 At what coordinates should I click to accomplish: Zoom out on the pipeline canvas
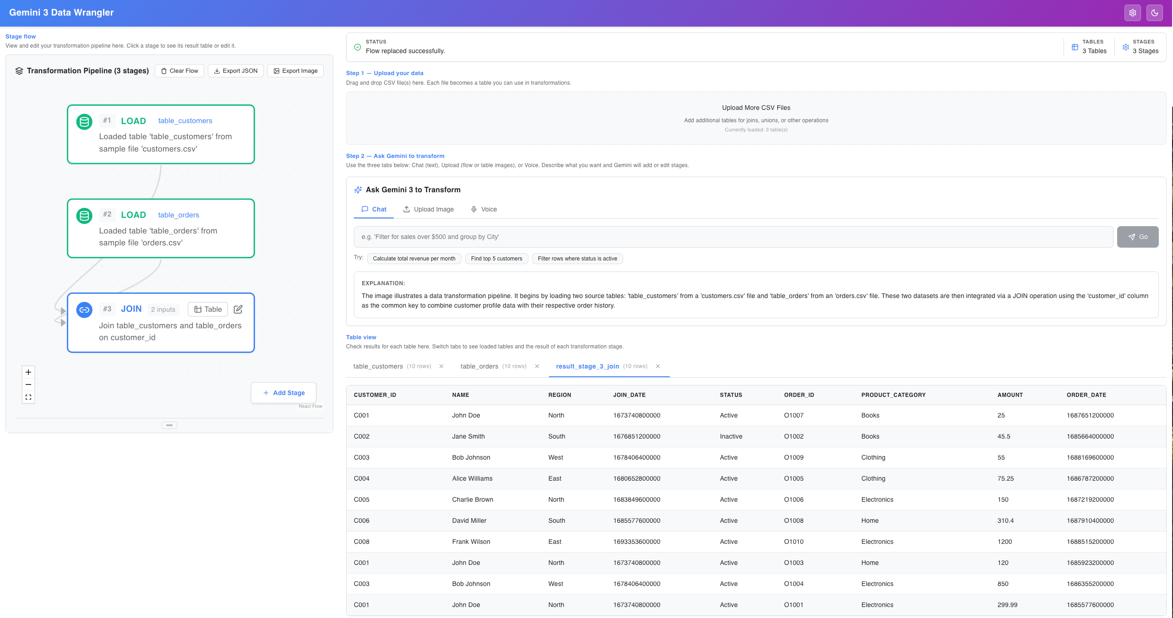click(x=28, y=385)
